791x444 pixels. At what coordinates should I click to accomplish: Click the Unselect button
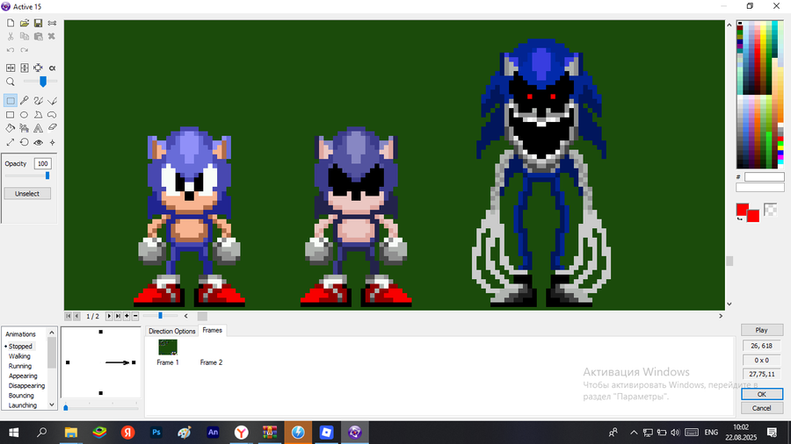pos(27,193)
